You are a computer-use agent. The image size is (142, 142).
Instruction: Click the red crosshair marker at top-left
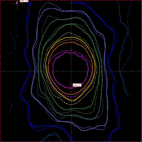click(x=17, y=3)
